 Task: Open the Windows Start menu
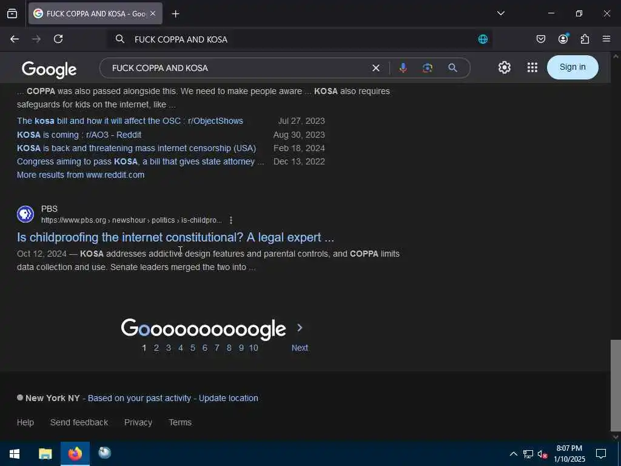15,454
